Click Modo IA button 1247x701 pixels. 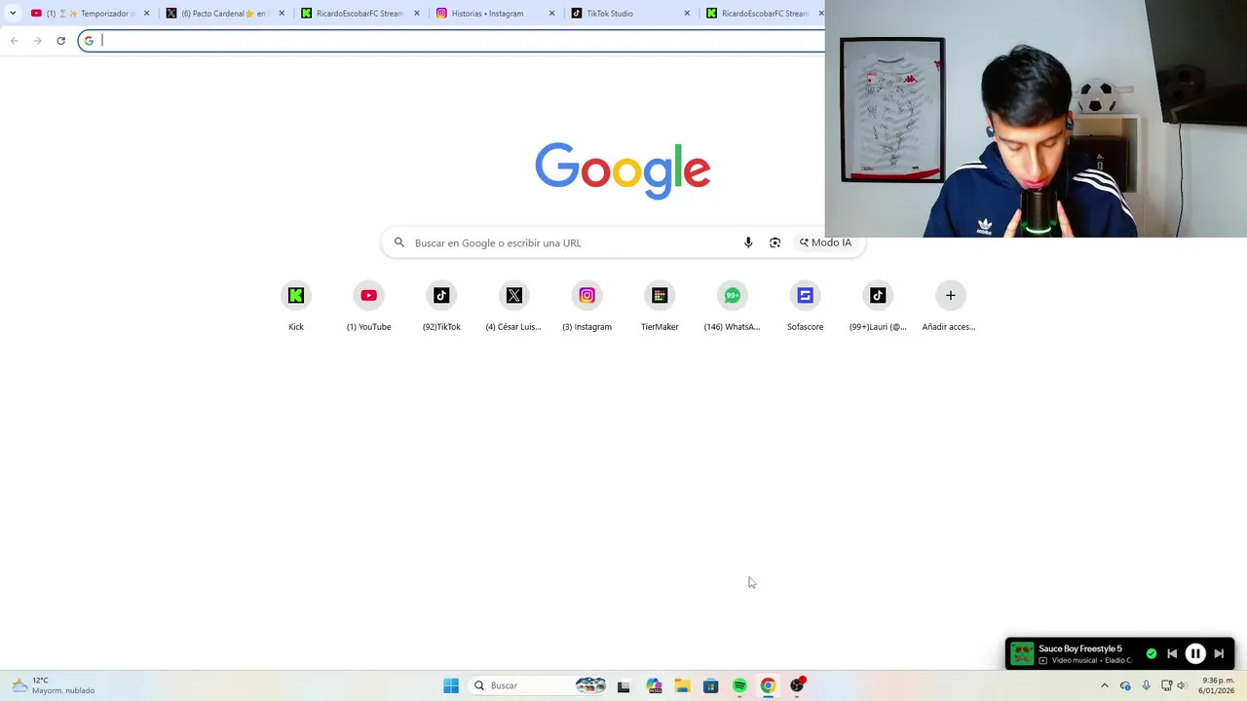click(x=825, y=242)
